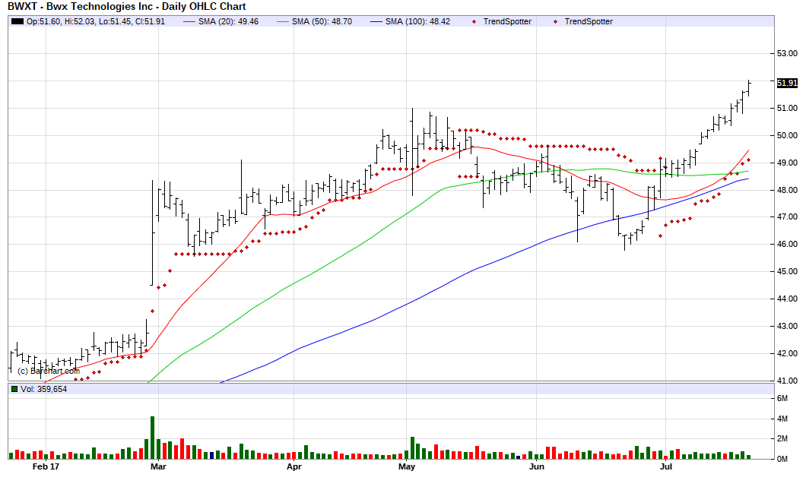Click the SMA (50): 48.70 legend label
This screenshot has width=806, height=490.
click(322, 21)
